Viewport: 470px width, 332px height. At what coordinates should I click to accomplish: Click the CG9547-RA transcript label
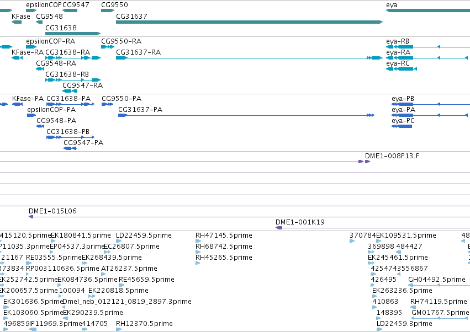pyautogui.click(x=83, y=85)
